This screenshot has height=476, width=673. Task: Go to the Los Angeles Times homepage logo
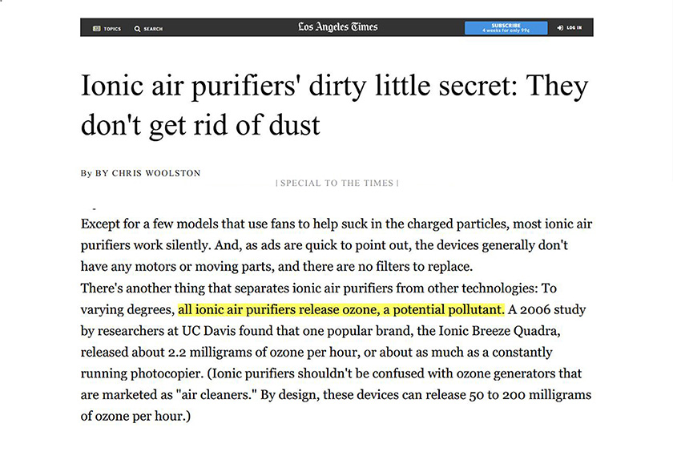pyautogui.click(x=337, y=27)
